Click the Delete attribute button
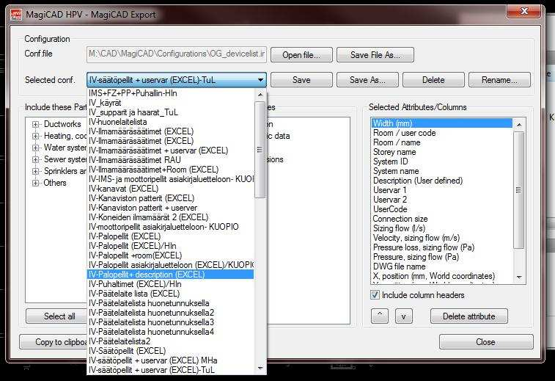The width and height of the screenshot is (555, 381). click(x=469, y=316)
